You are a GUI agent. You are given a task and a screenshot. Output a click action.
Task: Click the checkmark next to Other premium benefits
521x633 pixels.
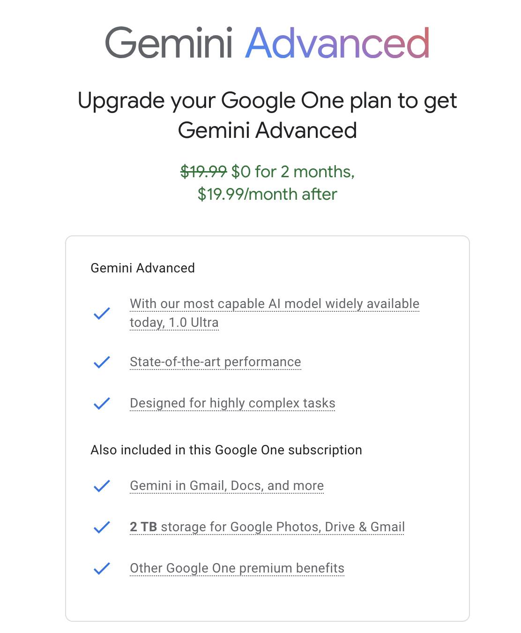102,568
